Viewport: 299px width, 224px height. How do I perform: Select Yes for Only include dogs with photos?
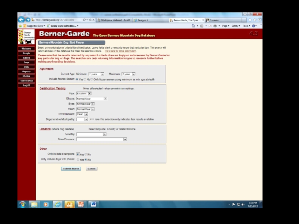78,160
